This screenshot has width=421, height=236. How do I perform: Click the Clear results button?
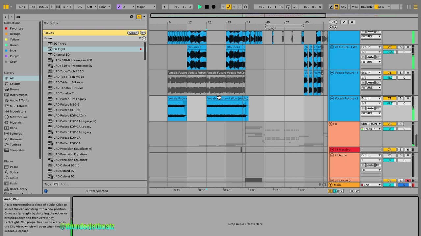coord(133,33)
